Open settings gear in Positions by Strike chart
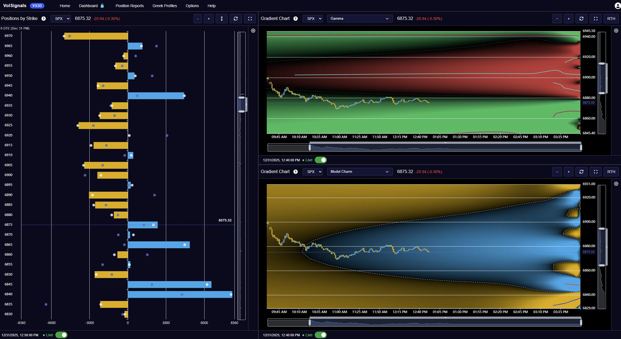621x339 pixels. click(253, 31)
